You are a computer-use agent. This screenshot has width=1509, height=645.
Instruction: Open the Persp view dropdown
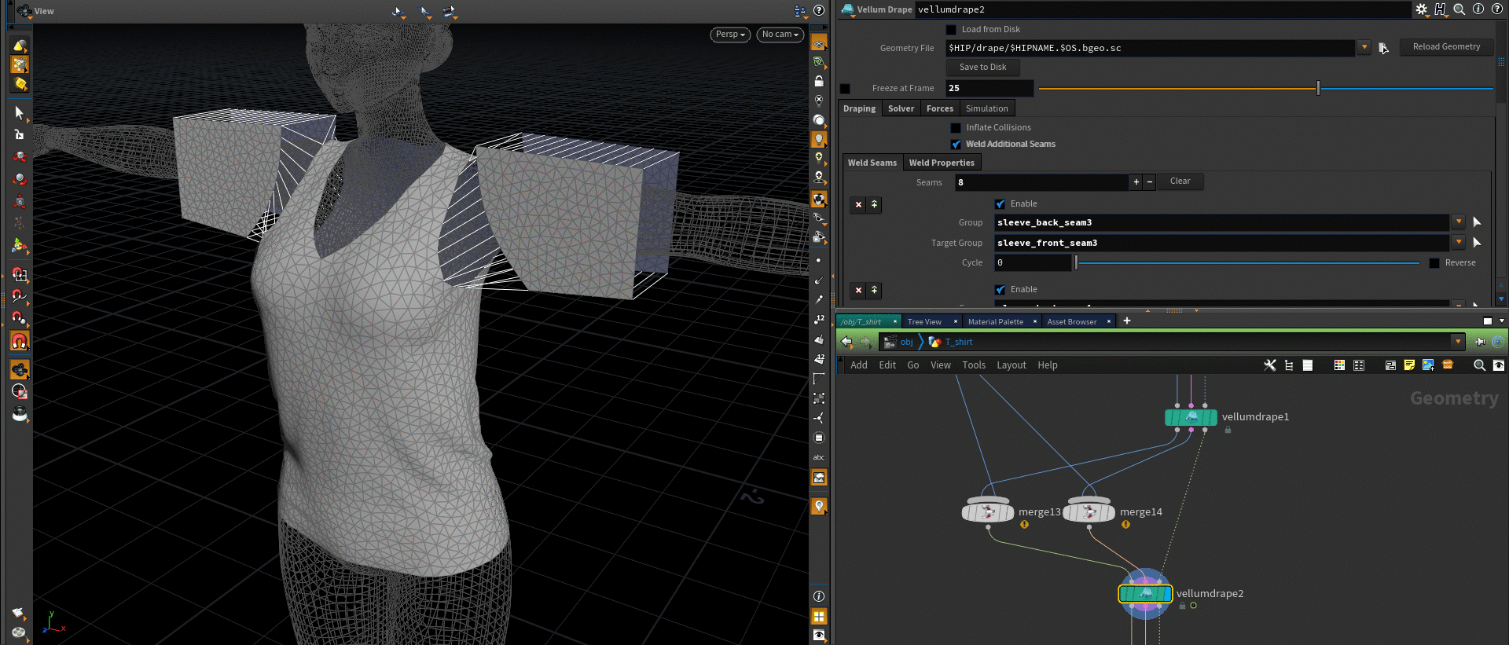tap(730, 35)
